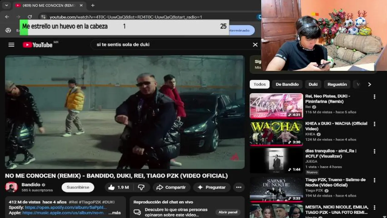Open more actions three-dot button under video
The width and height of the screenshot is (387, 218).
239,187
